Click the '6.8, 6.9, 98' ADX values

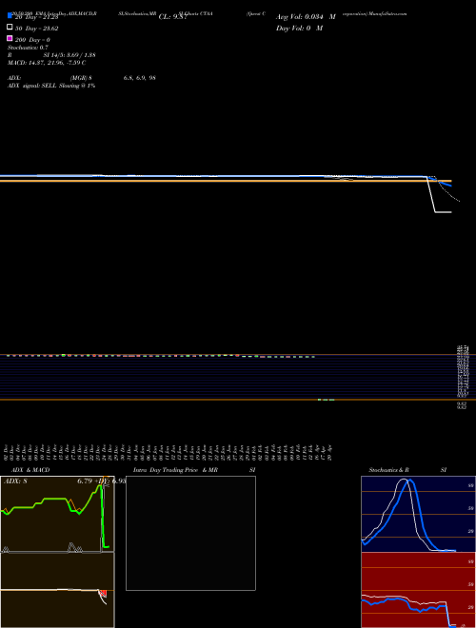tap(139, 78)
